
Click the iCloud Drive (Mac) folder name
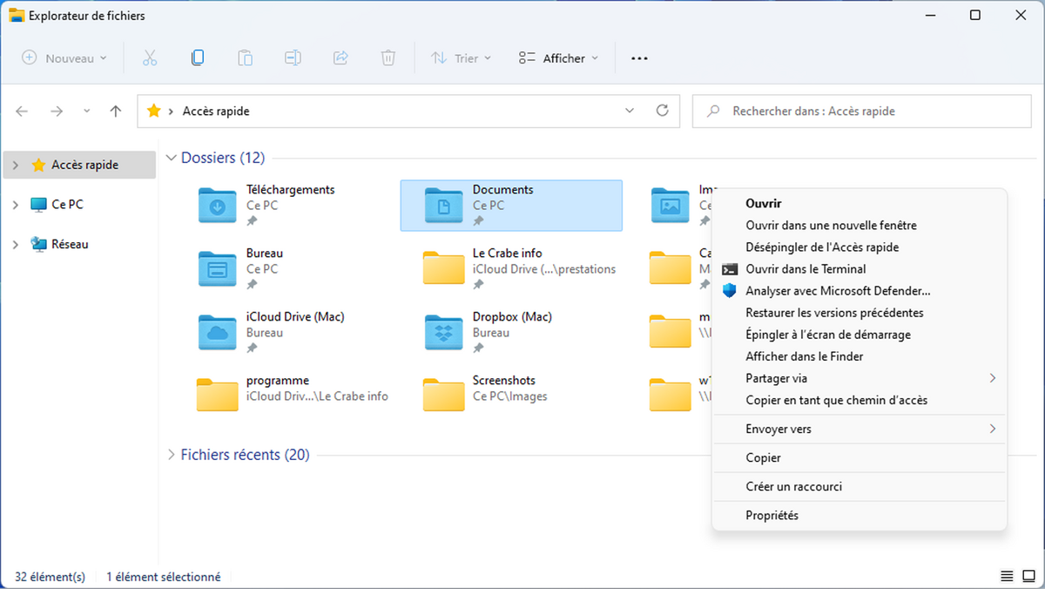[x=295, y=317]
